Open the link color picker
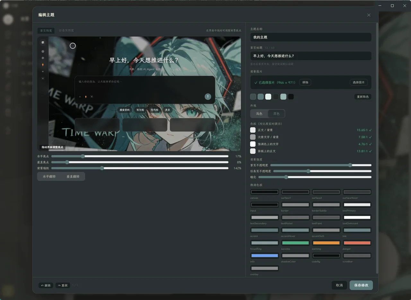Screen dimensions: 411x300 (x=357, y=230)
